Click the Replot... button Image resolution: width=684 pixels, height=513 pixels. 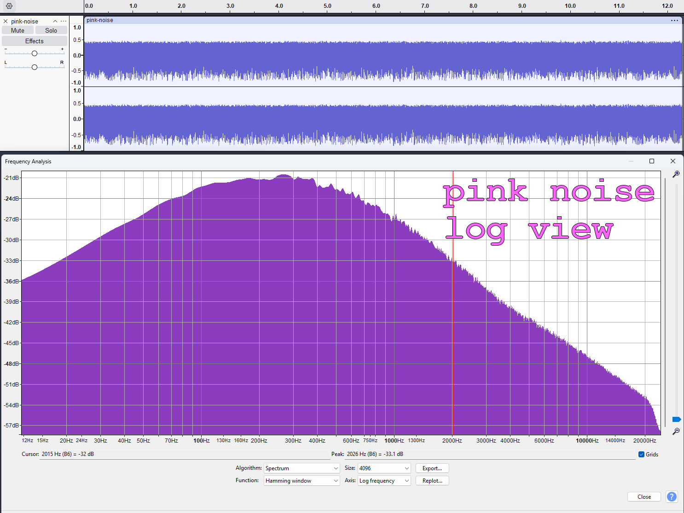pos(432,480)
